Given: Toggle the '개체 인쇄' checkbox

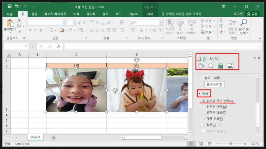Looking at the screenshot, I should 204,118.
